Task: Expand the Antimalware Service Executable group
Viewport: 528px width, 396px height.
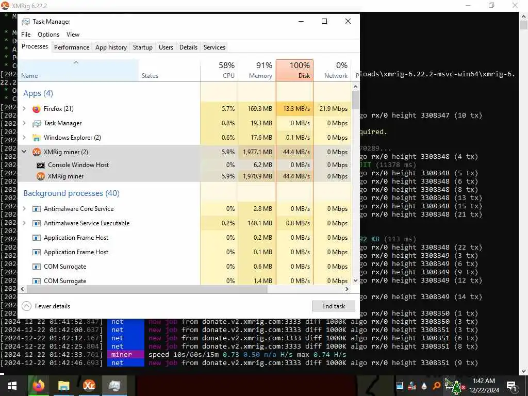Action: click(24, 223)
